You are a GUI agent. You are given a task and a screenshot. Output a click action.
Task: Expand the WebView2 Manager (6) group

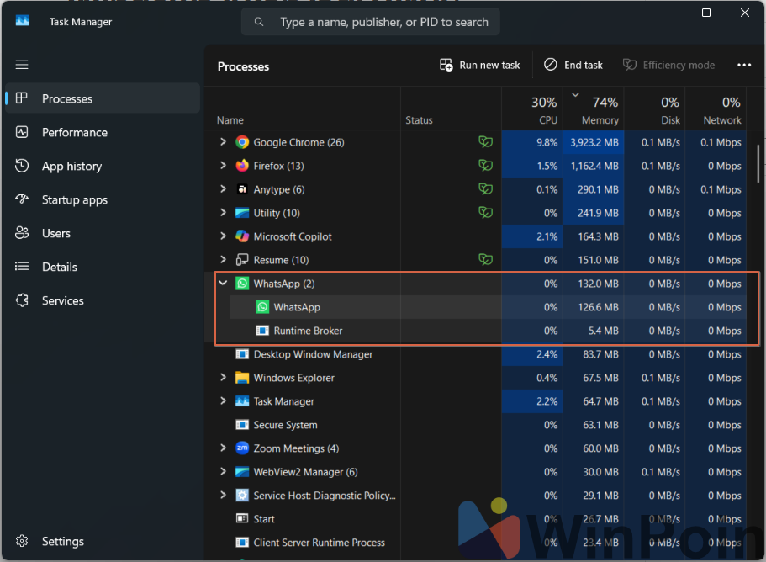point(224,471)
